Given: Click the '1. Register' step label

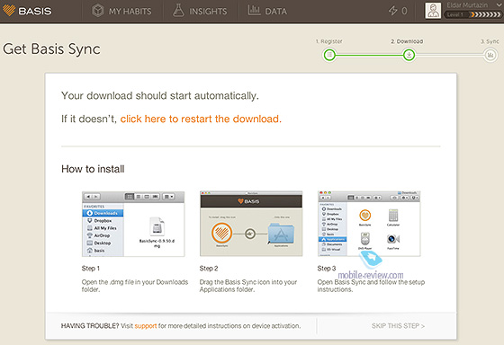Looking at the screenshot, I should (x=329, y=41).
